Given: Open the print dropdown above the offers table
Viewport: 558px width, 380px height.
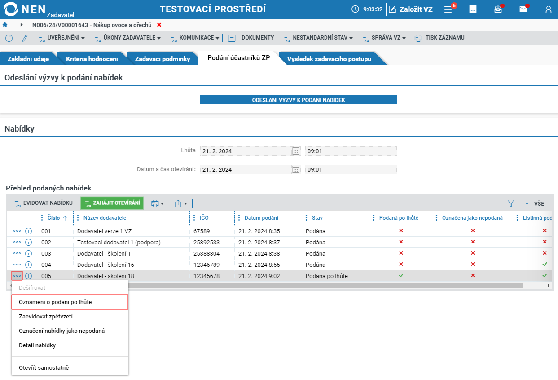Looking at the screenshot, I should (158, 203).
